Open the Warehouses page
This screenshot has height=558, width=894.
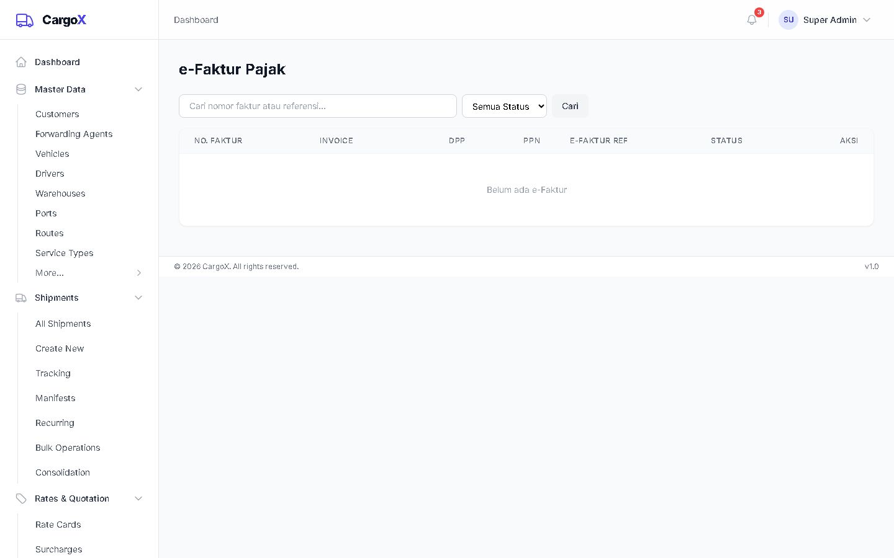click(x=60, y=193)
